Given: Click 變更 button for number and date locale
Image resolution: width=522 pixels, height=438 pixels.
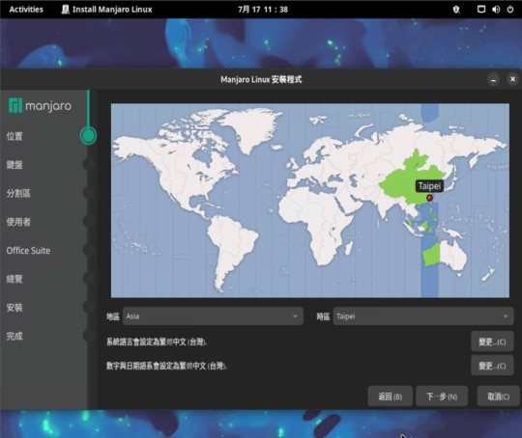Looking at the screenshot, I should (x=492, y=366).
